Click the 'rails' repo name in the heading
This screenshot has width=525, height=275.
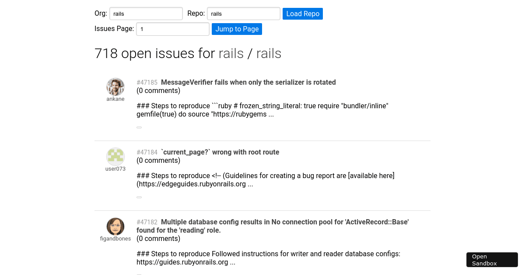tap(269, 53)
